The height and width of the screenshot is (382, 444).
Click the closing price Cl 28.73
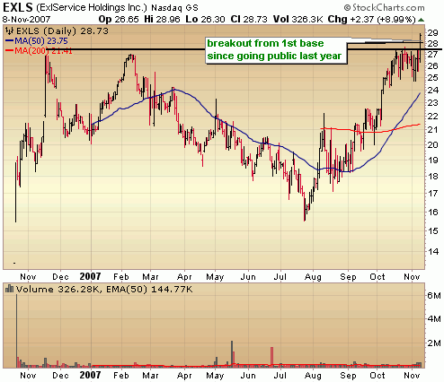pyautogui.click(x=249, y=20)
